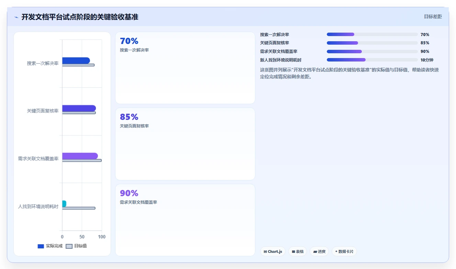Click the blue 搜索一次解决率 chart bar

pos(76,60)
